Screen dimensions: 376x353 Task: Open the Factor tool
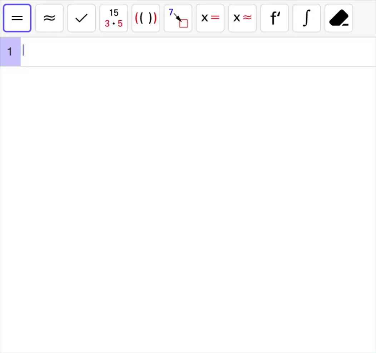click(x=113, y=18)
